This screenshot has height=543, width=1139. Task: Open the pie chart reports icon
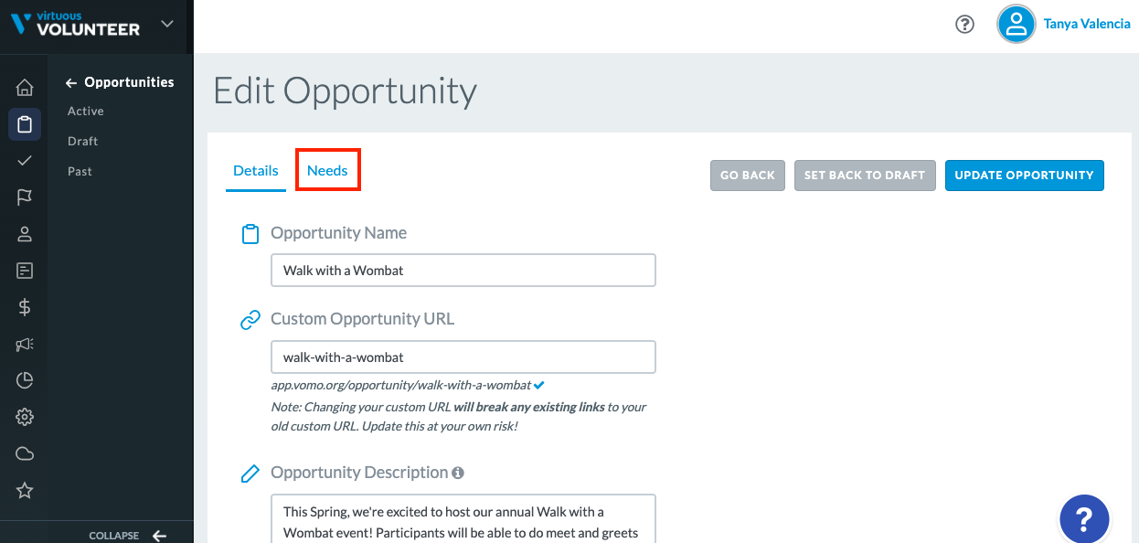[x=25, y=380]
